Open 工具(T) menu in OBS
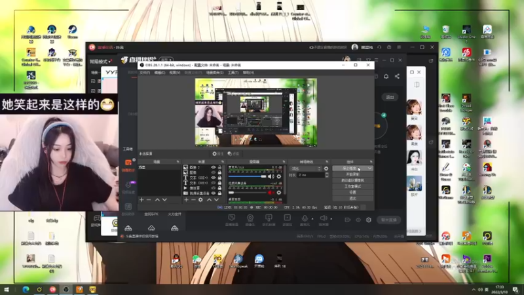Screen dimensions: 524x295 (233, 73)
